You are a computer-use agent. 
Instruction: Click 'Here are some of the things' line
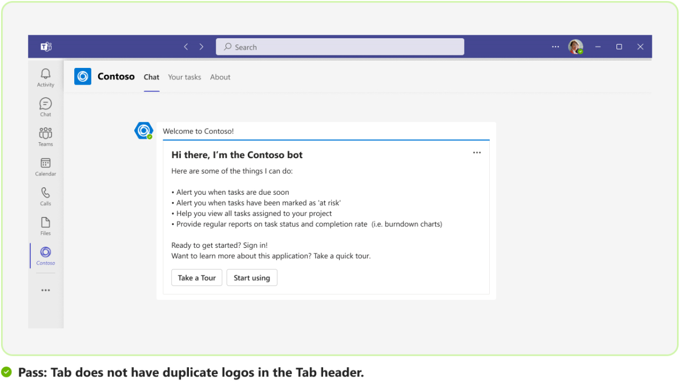tap(232, 171)
